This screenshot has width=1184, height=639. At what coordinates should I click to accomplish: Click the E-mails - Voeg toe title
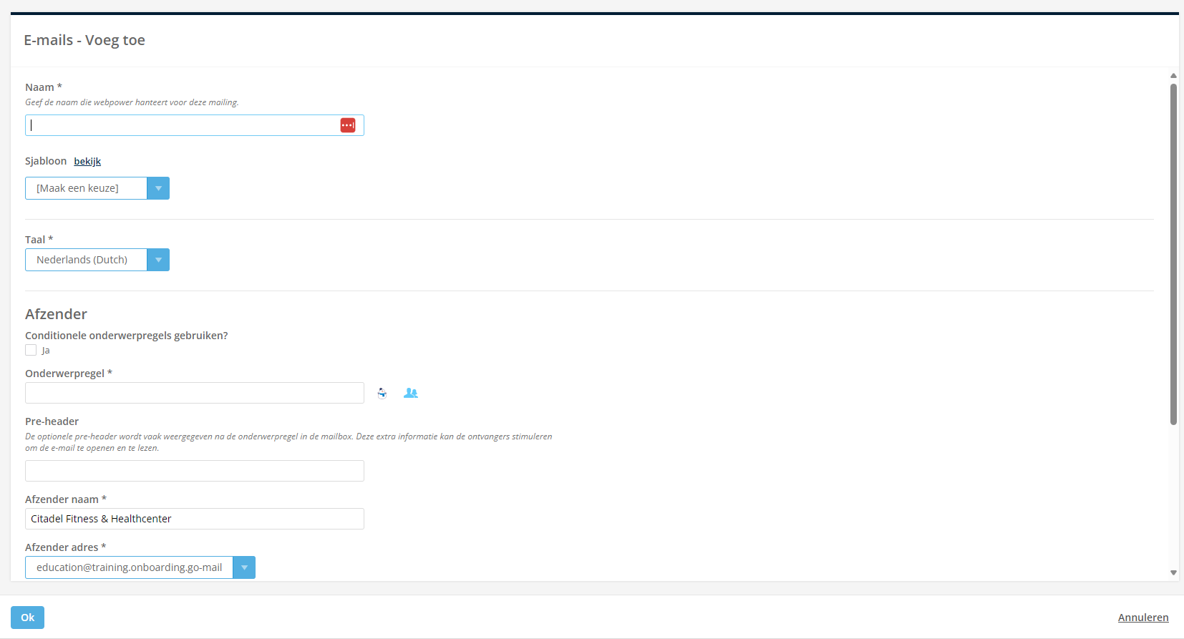pyautogui.click(x=84, y=40)
